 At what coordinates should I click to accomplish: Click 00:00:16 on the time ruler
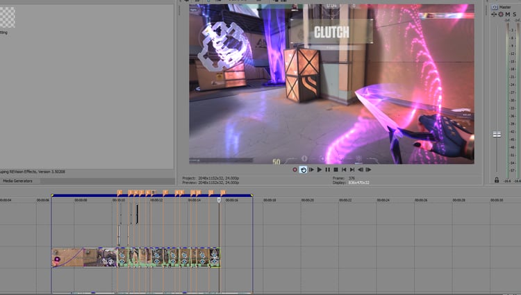[x=231, y=200]
